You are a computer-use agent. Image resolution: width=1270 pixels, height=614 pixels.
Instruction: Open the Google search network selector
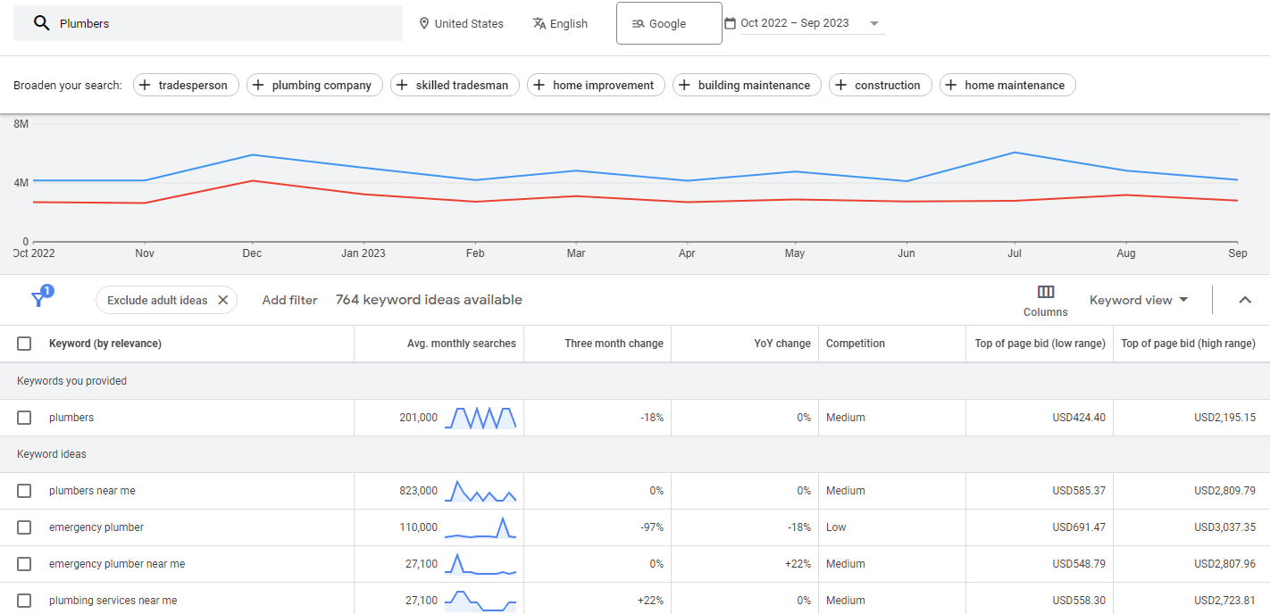tap(669, 23)
